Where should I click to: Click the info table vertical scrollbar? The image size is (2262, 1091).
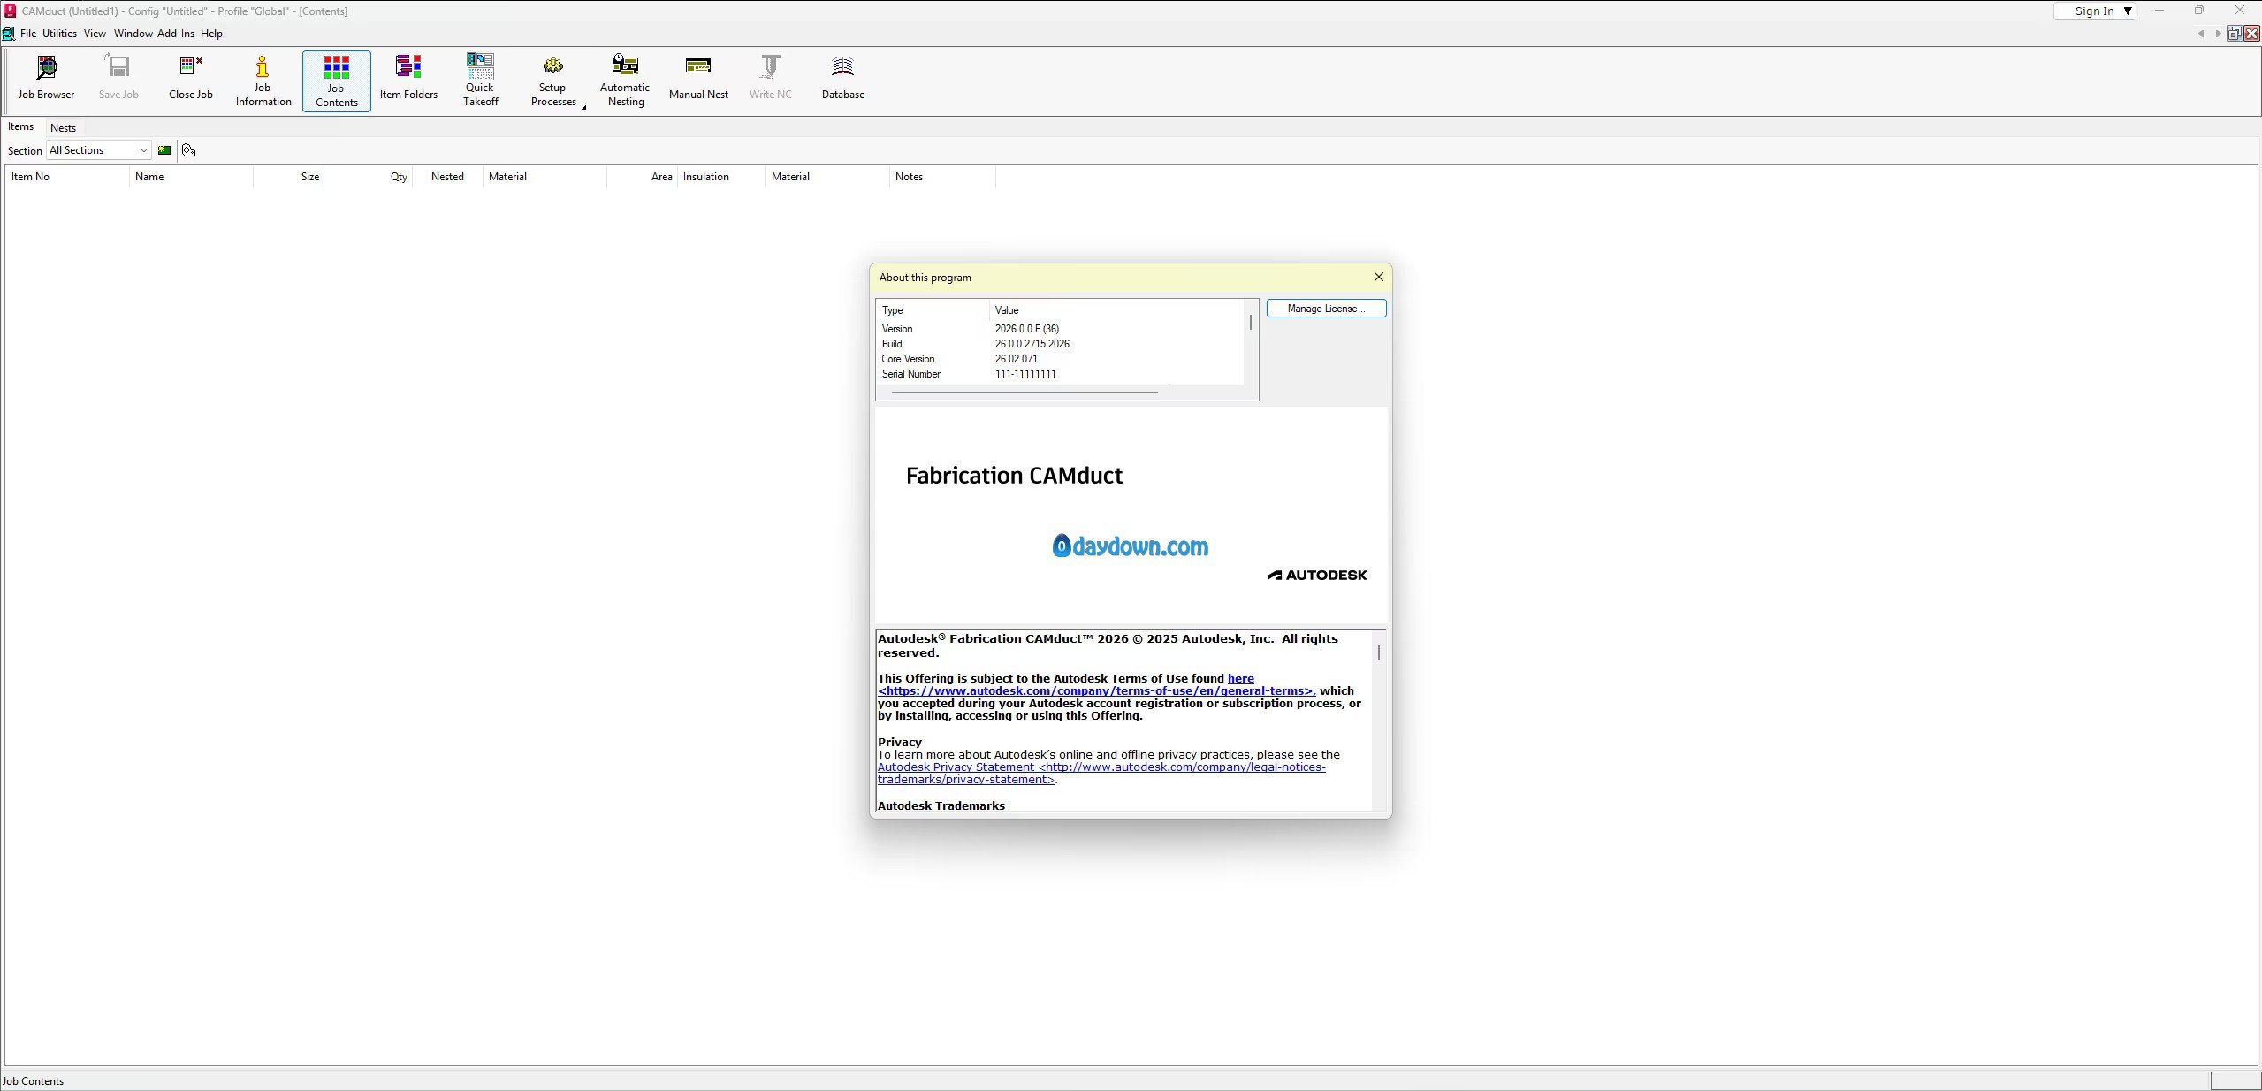click(x=1250, y=322)
